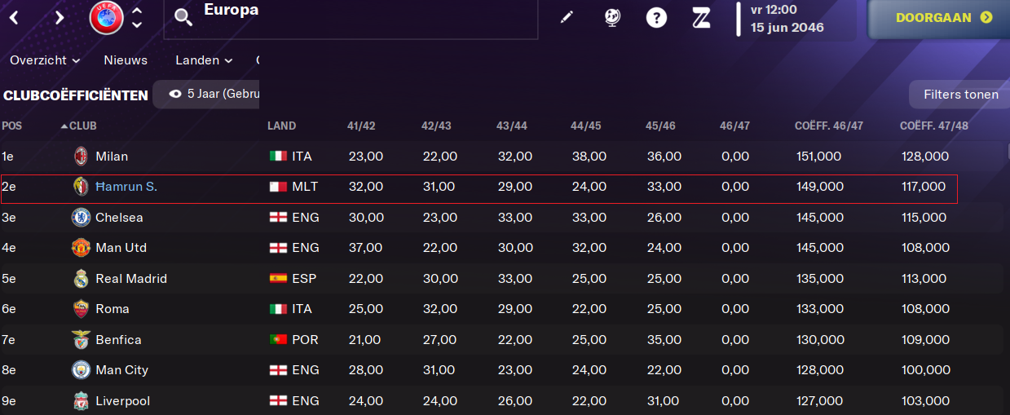
Task: Click the Spain flag in Real Madrid row
Action: (x=278, y=278)
